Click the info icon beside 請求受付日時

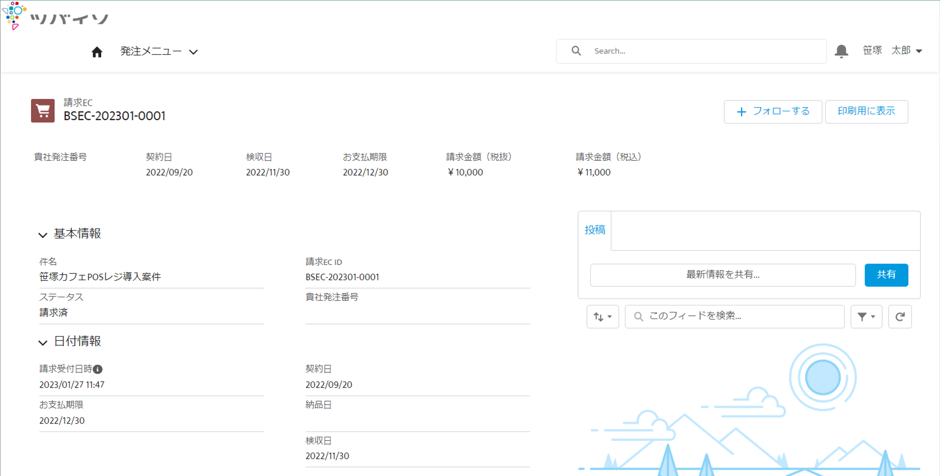[x=98, y=369]
